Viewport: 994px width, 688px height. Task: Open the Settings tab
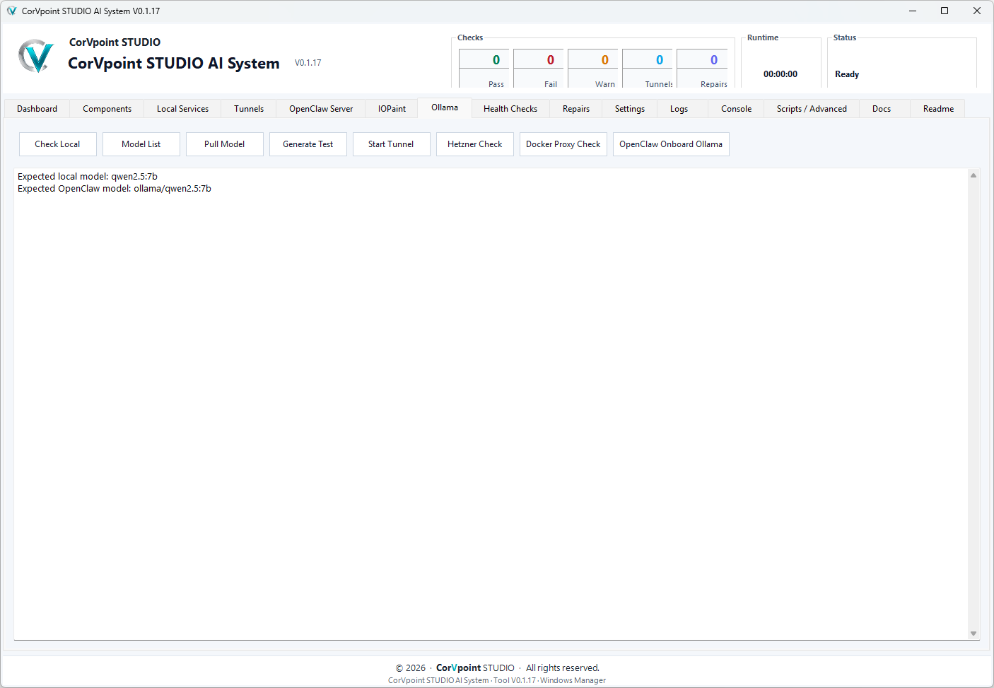630,109
